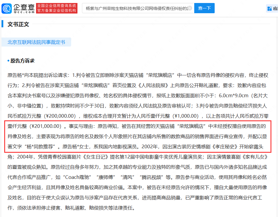Click the 企查查 brand name text
The height and width of the screenshot is (217, 278).
(x=24, y=7)
